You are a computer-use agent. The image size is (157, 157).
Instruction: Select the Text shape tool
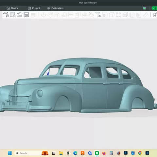pyautogui.click(x=98, y=15)
